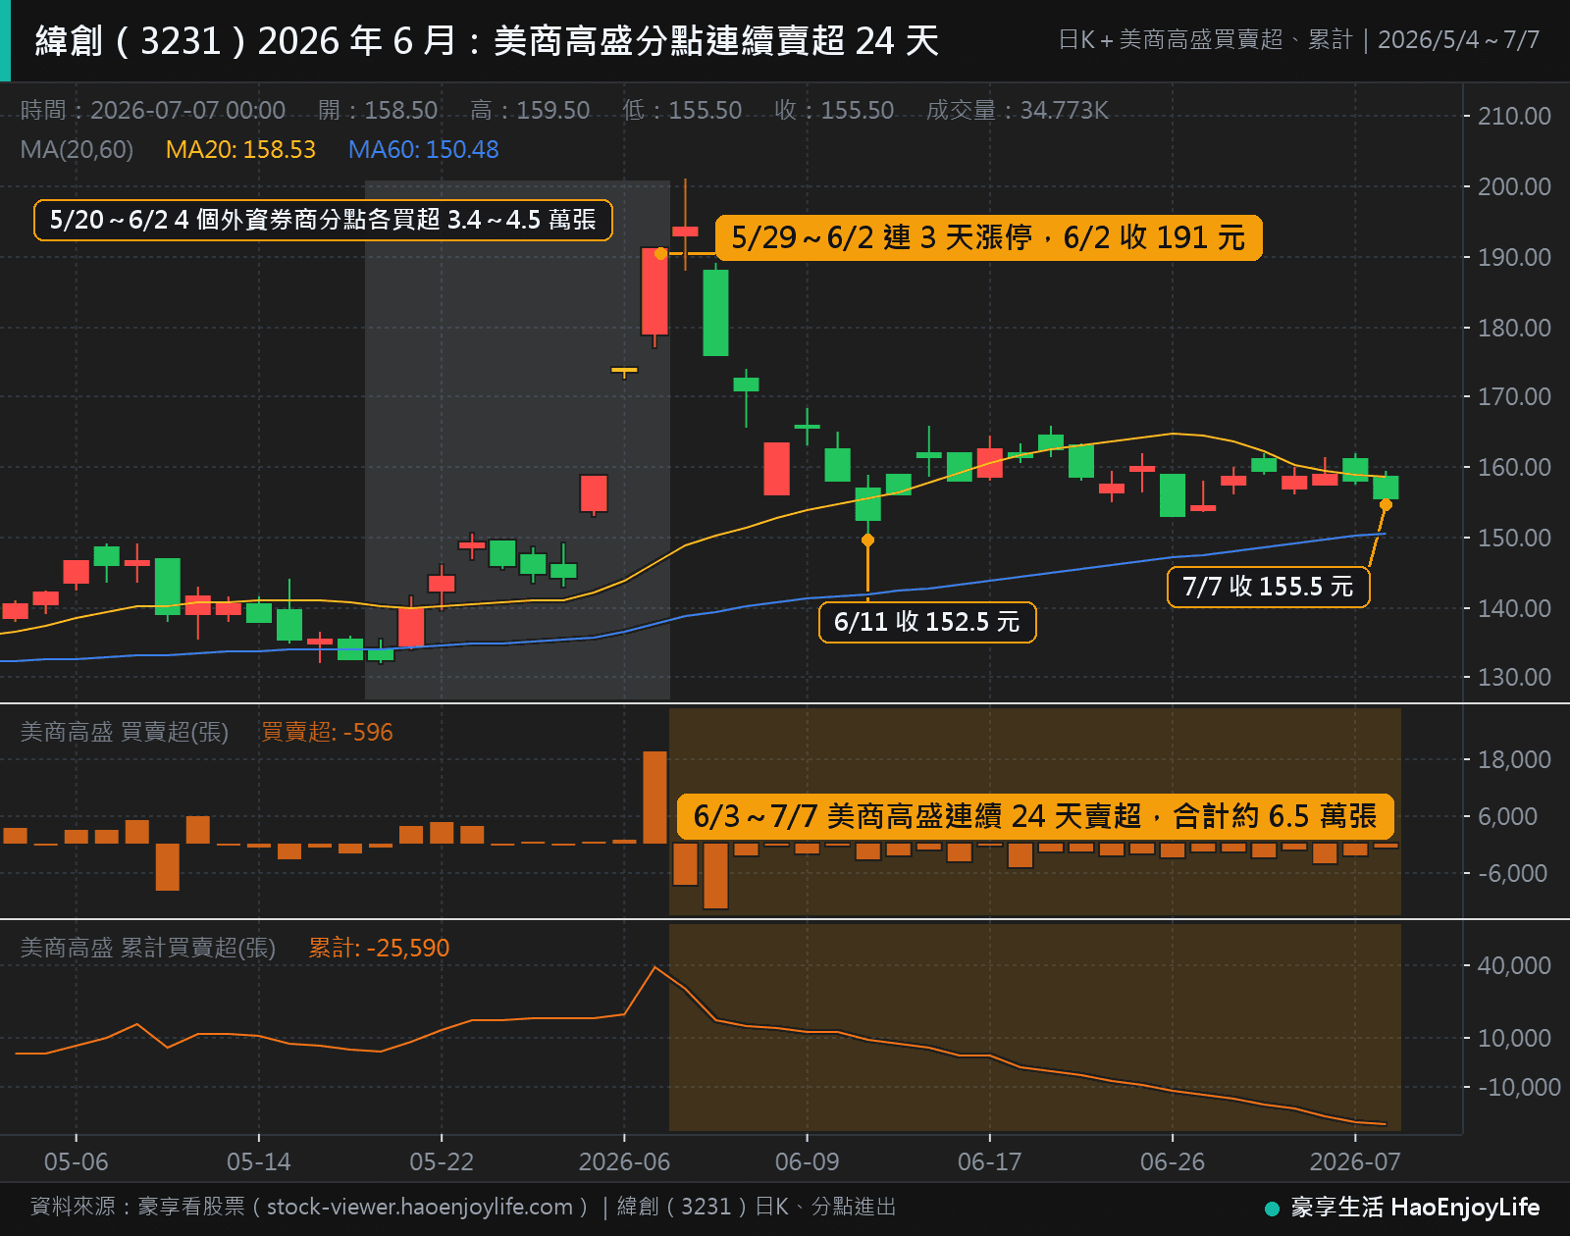Open the stock-viewer.haoenjoylife.com source link

pyautogui.click(x=420, y=1207)
